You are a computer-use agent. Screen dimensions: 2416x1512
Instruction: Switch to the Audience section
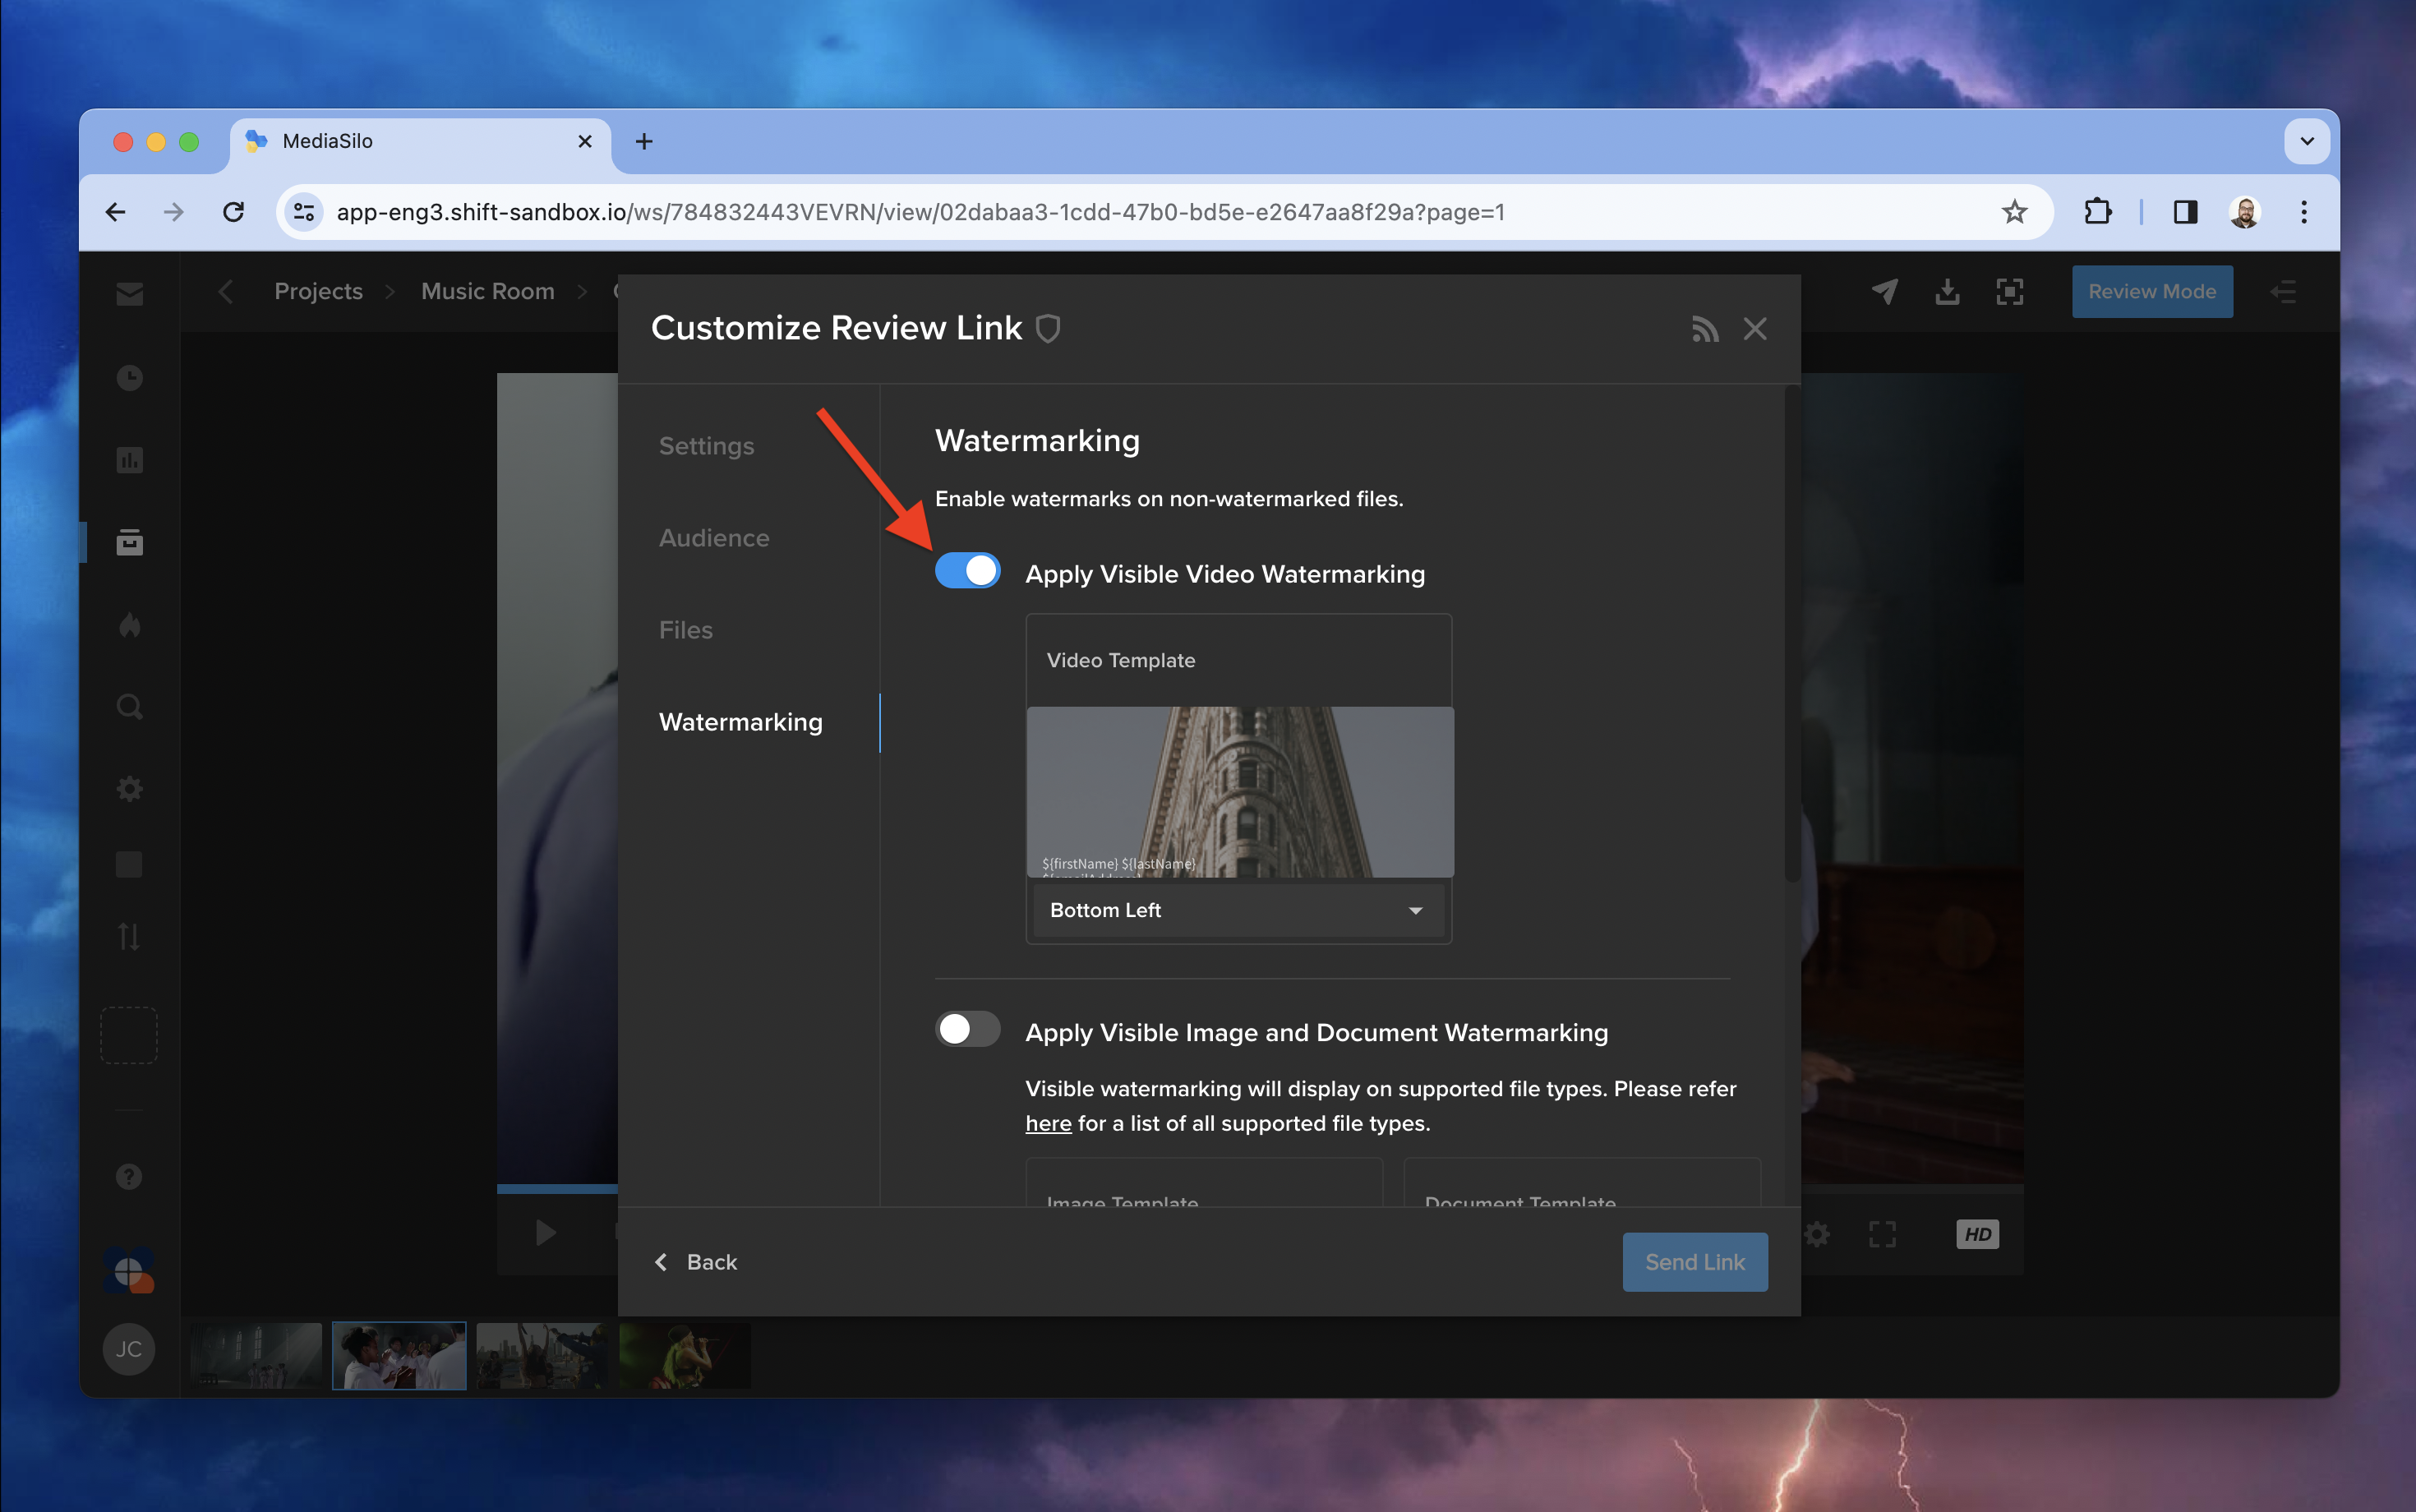click(x=714, y=538)
